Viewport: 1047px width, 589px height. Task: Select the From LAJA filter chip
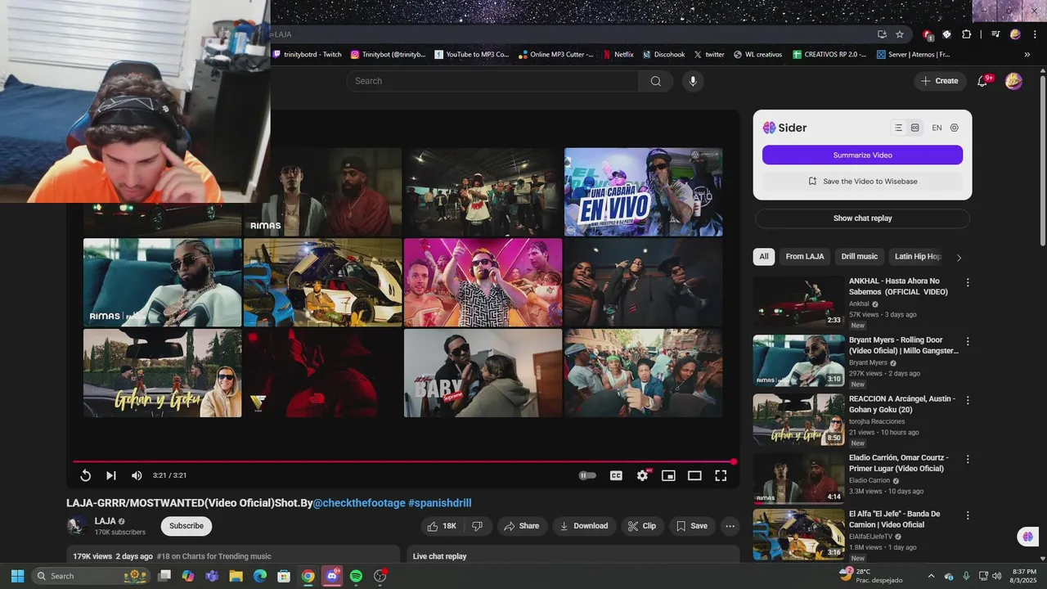805,256
